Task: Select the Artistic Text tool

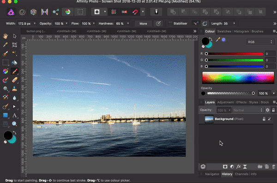Action: pyautogui.click(x=14, y=116)
